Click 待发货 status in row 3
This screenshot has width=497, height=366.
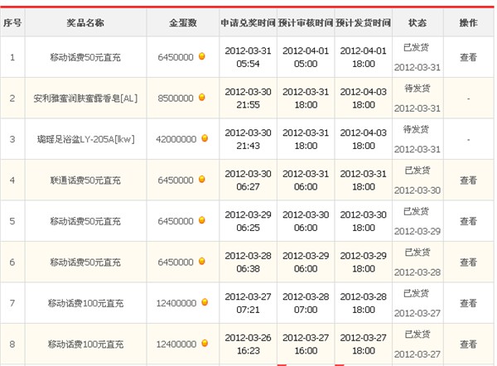(x=416, y=129)
